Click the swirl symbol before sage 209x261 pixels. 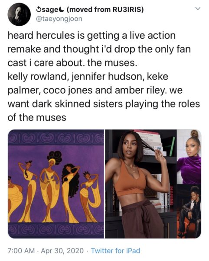point(38,10)
